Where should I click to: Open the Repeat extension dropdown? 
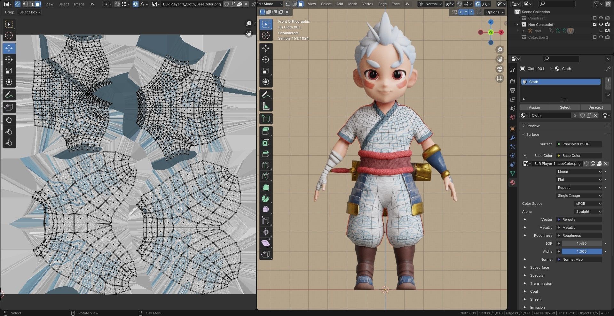click(579, 188)
